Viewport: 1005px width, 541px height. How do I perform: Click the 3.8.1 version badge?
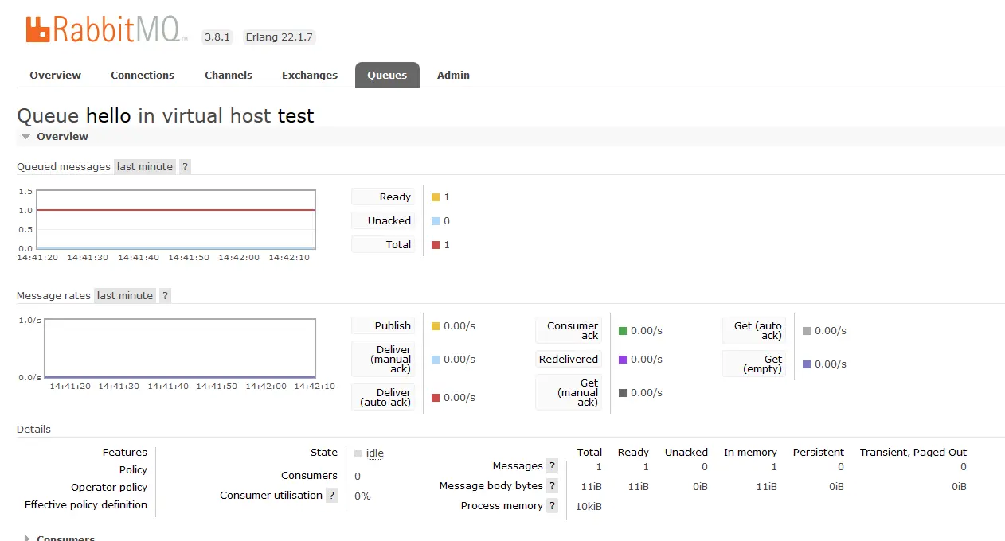pyautogui.click(x=217, y=37)
